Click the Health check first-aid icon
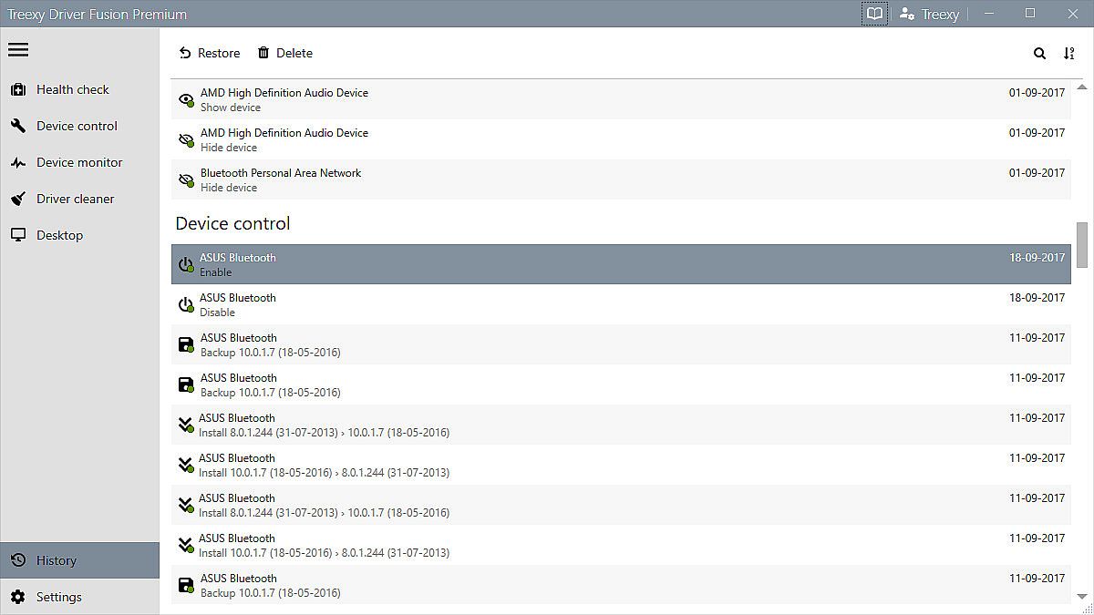 pos(18,89)
